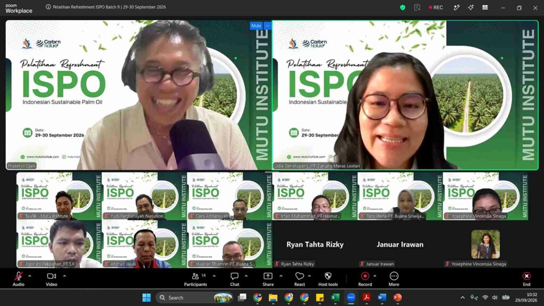This screenshot has height=306, width=544.
Task: Show hidden system tray icons
Action: 463,297
